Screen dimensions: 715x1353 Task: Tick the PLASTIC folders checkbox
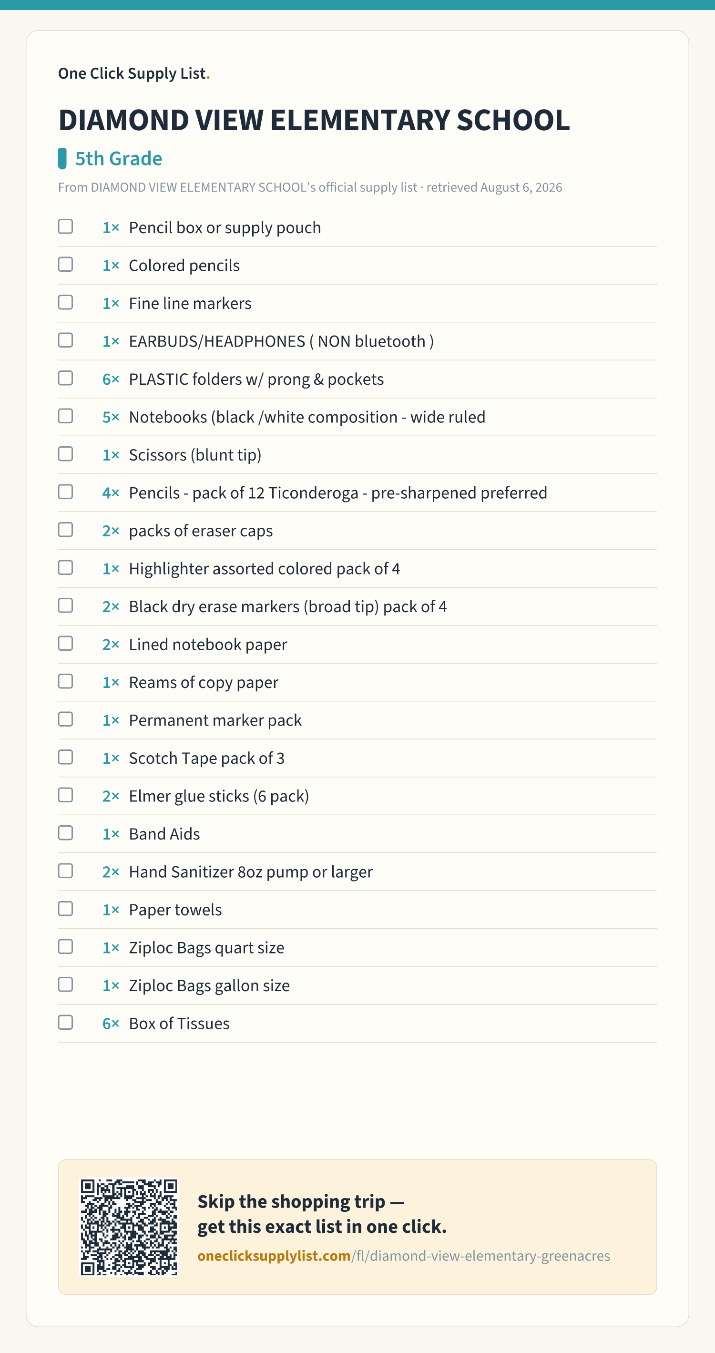(x=66, y=378)
